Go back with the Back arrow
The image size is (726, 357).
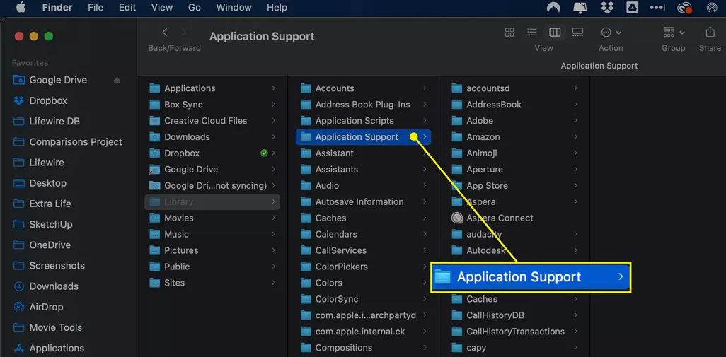tap(165, 32)
